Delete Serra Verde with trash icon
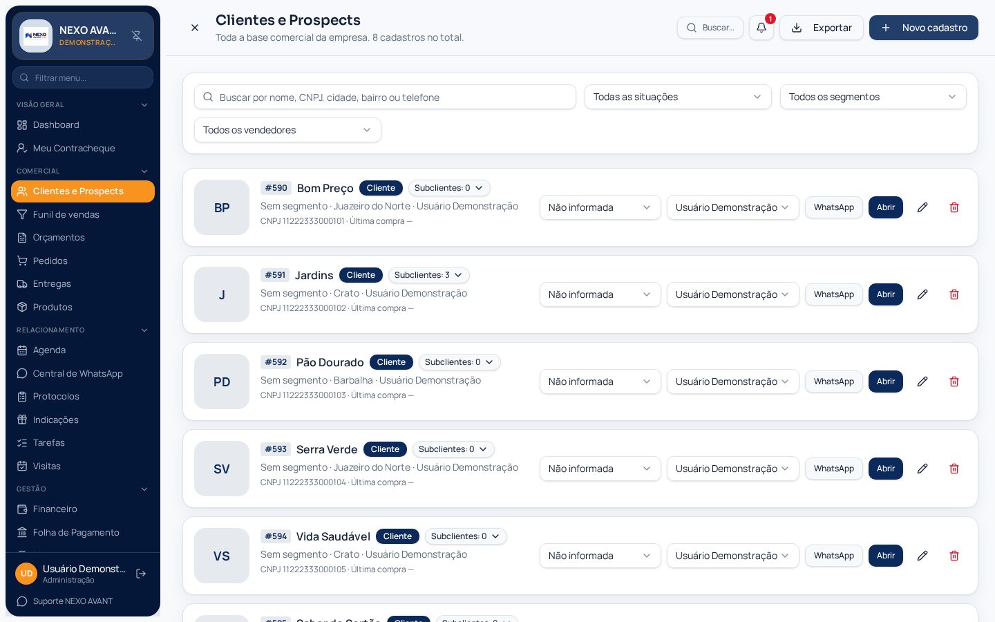Image resolution: width=995 pixels, height=622 pixels. pyautogui.click(x=954, y=469)
